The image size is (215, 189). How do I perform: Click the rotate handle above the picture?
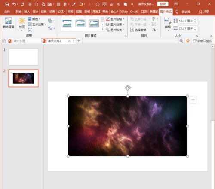click(128, 88)
